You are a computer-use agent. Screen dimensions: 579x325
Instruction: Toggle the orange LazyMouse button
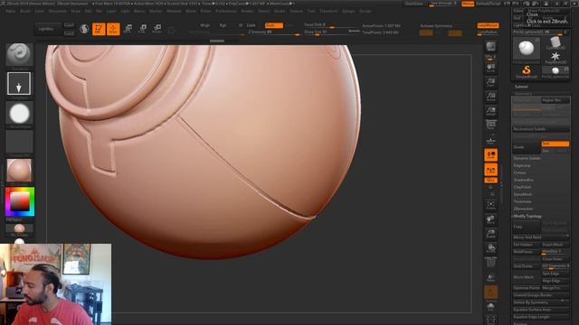click(488, 25)
